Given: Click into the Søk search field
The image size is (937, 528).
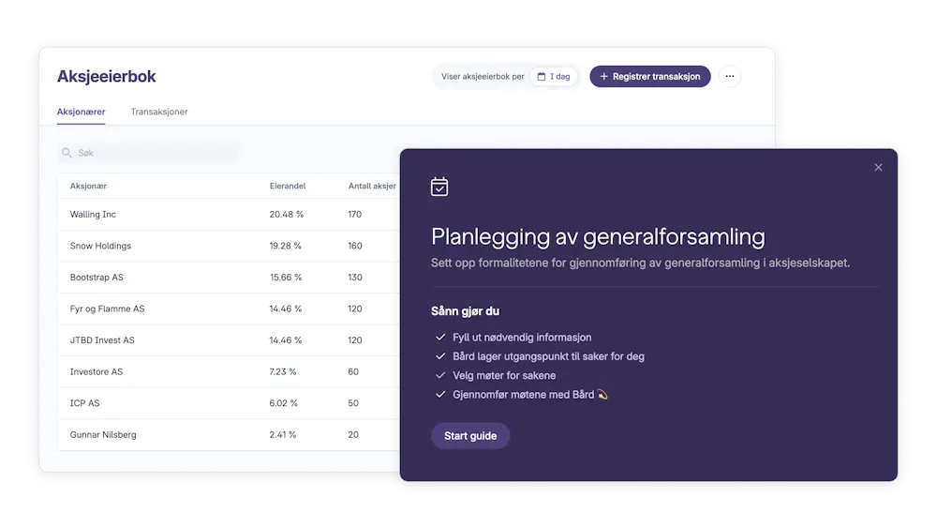Looking at the screenshot, I should (x=149, y=153).
